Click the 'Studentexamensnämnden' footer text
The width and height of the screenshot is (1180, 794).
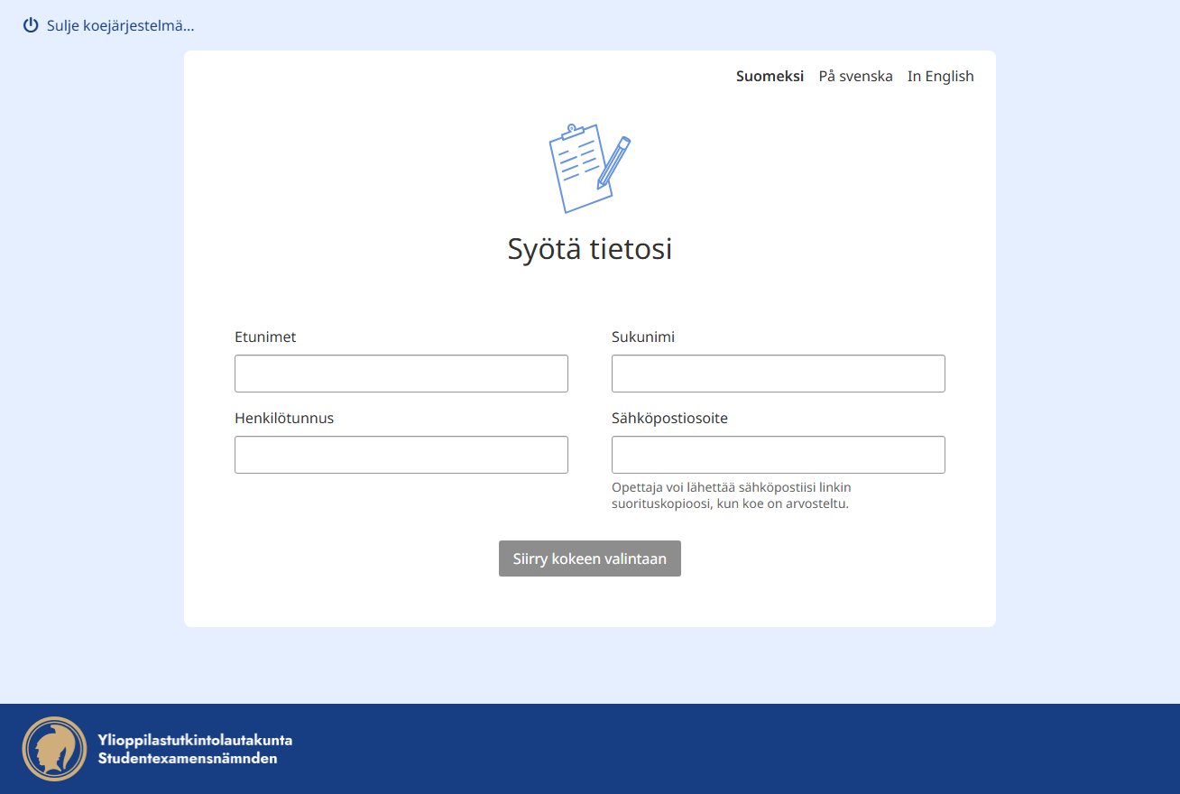pyautogui.click(x=188, y=759)
